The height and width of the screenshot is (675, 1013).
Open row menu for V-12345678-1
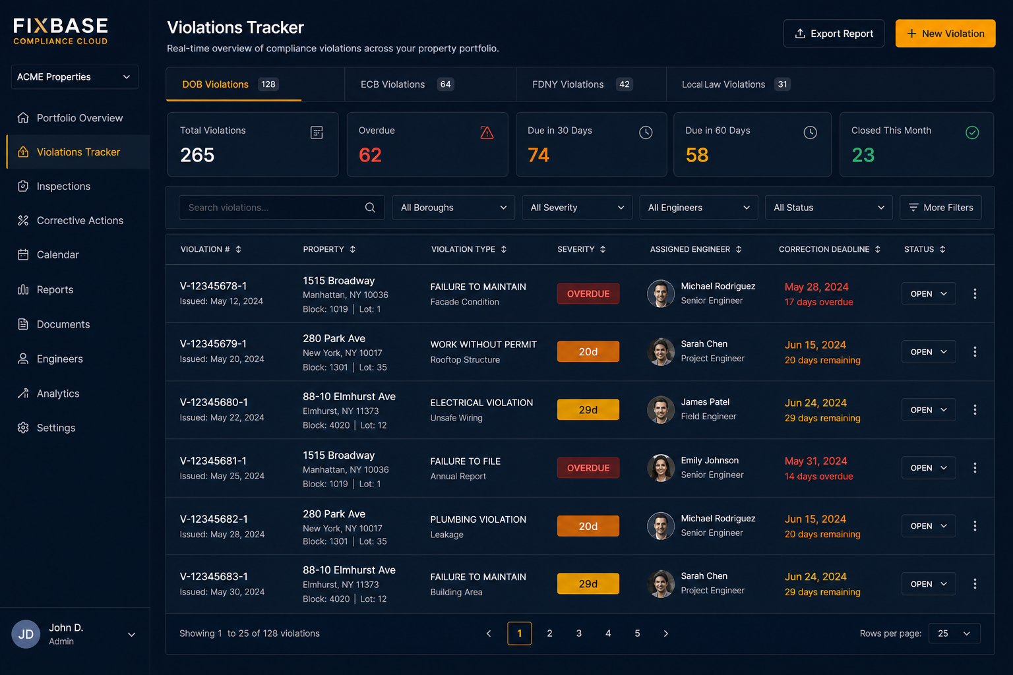[975, 294]
